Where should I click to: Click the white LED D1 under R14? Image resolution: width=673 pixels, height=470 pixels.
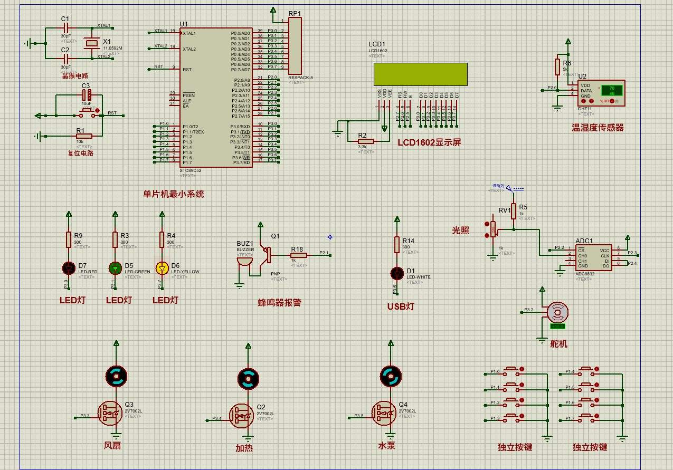pos(397,273)
